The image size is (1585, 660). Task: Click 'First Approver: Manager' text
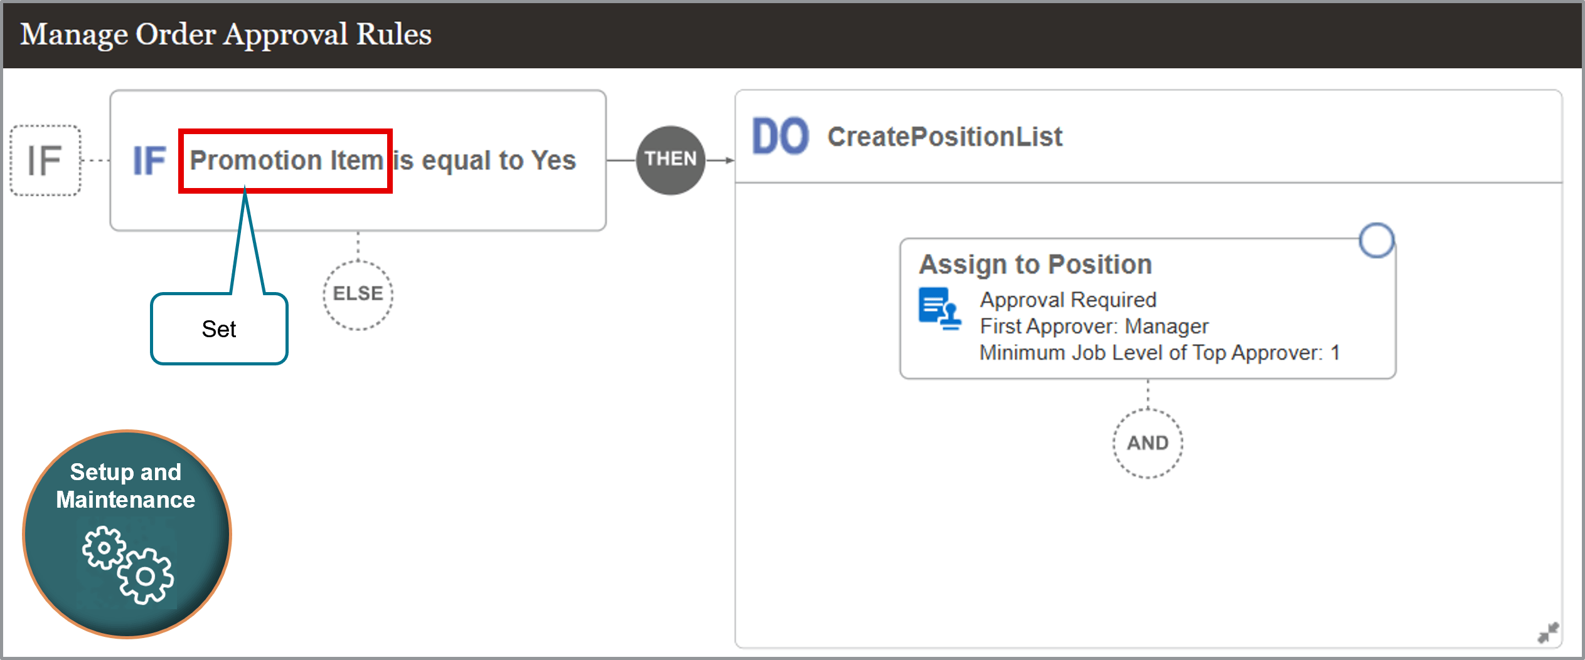point(1094,326)
